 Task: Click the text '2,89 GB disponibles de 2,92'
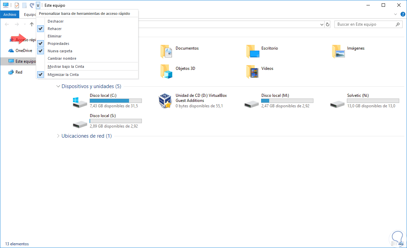114,126
